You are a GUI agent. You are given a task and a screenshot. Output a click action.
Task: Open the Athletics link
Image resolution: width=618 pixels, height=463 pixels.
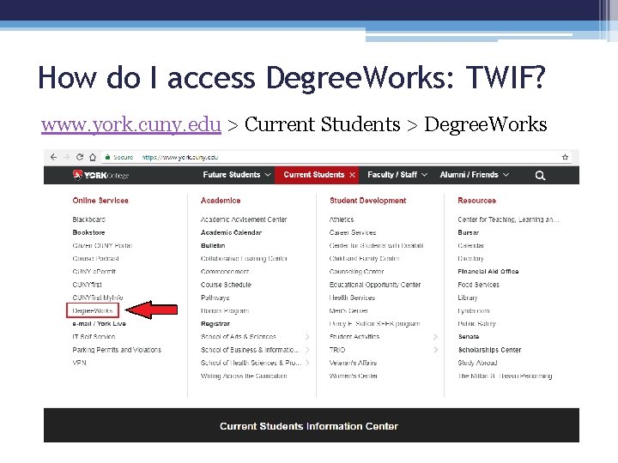[x=342, y=219]
